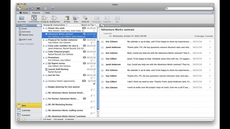Click the Print icon in toolbar
This screenshot has width=230, height=129.
(38, 8)
